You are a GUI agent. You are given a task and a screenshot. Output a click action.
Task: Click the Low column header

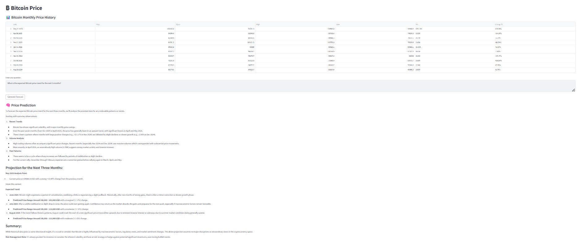(x=375, y=24)
